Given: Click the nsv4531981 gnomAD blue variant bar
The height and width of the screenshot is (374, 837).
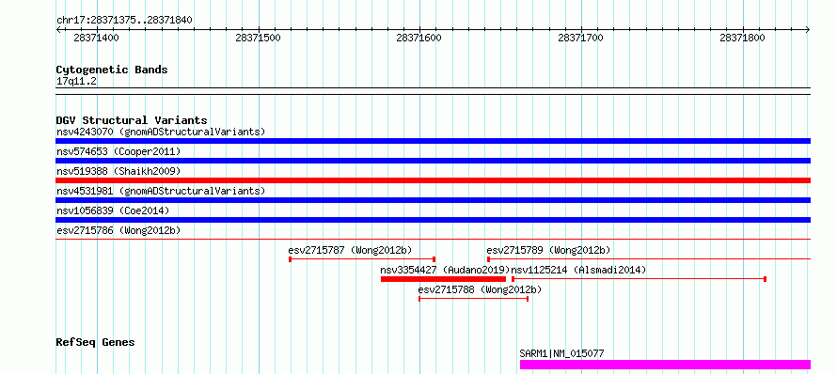Looking at the screenshot, I should [433, 200].
